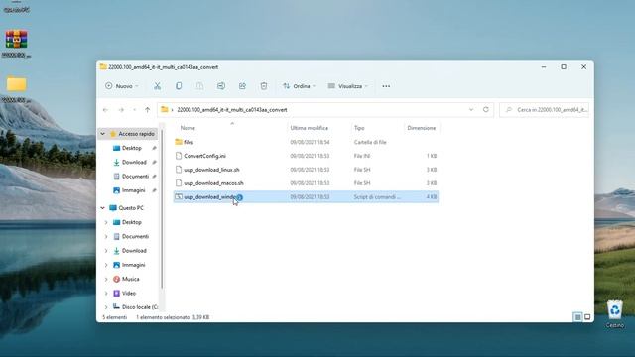Click the Up one level arrow
This screenshot has width=635, height=357.
[x=148, y=110]
